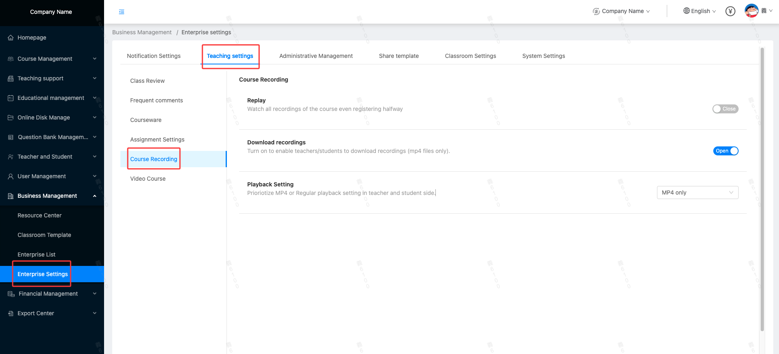Switch to the Classroom Settings tab
The image size is (779, 354).
470,56
